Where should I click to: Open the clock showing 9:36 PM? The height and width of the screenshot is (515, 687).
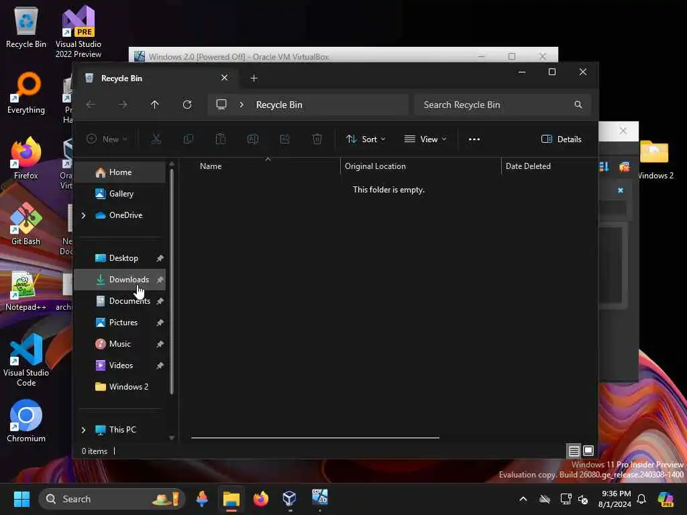(x=615, y=499)
